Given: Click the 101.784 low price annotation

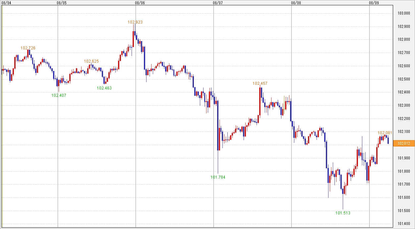Looking at the screenshot, I should (x=218, y=177).
